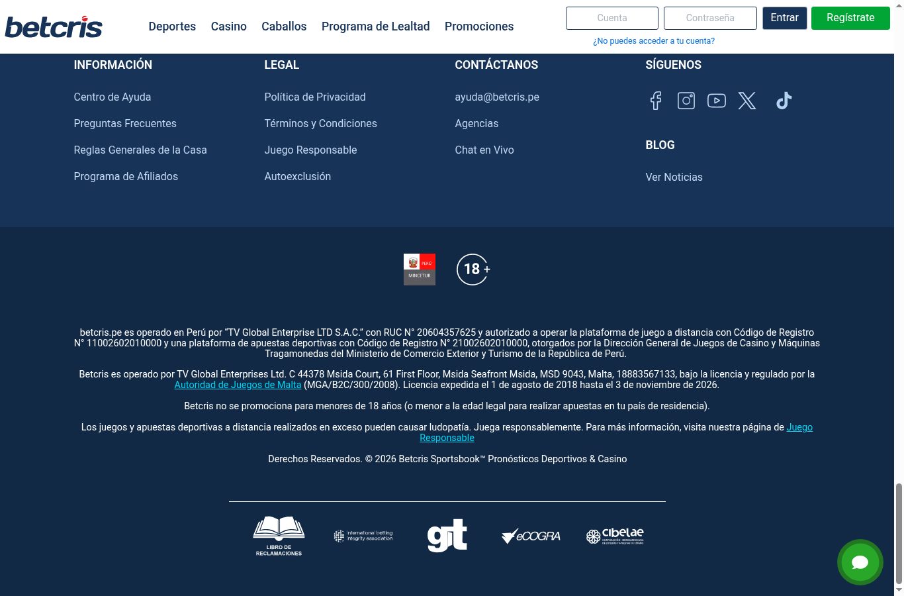This screenshot has height=596, width=904.
Task: Click the page's vertical scrollbar thumb
Action: pyautogui.click(x=899, y=533)
